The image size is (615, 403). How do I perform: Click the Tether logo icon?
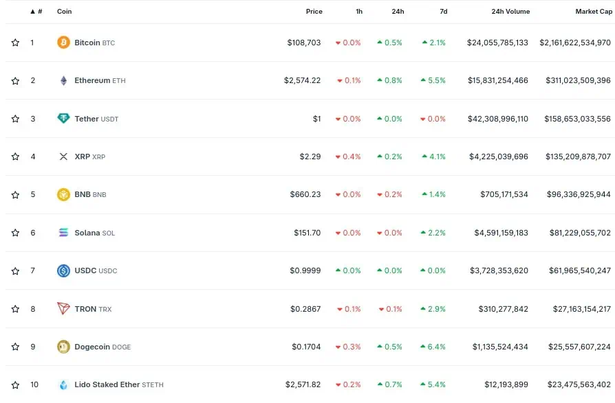pos(63,118)
